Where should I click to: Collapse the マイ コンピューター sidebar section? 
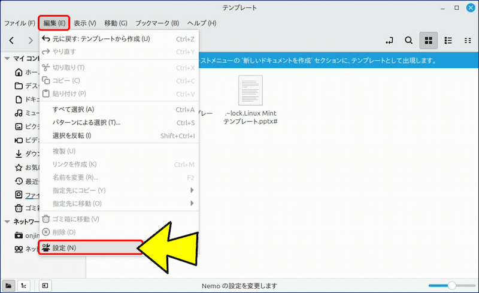pos(7,58)
